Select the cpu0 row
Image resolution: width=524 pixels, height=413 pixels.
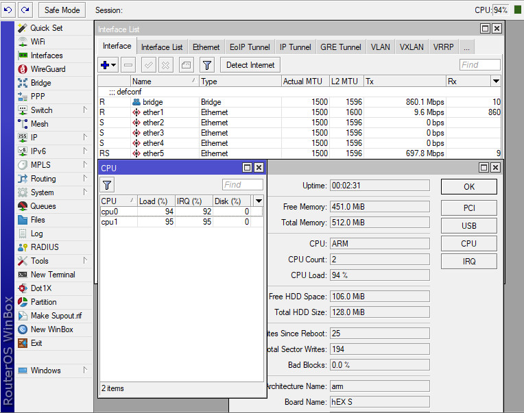pyautogui.click(x=182, y=212)
